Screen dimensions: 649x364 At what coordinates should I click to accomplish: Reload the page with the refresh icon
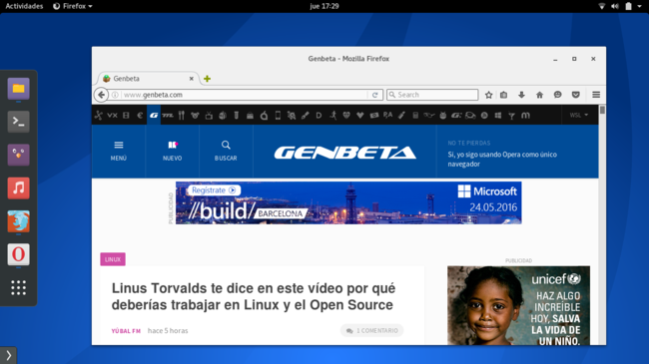(375, 95)
